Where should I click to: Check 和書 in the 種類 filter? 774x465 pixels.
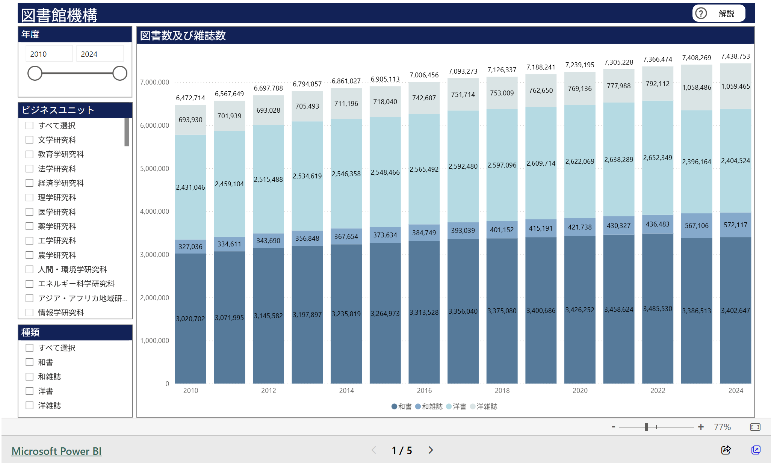coord(30,362)
